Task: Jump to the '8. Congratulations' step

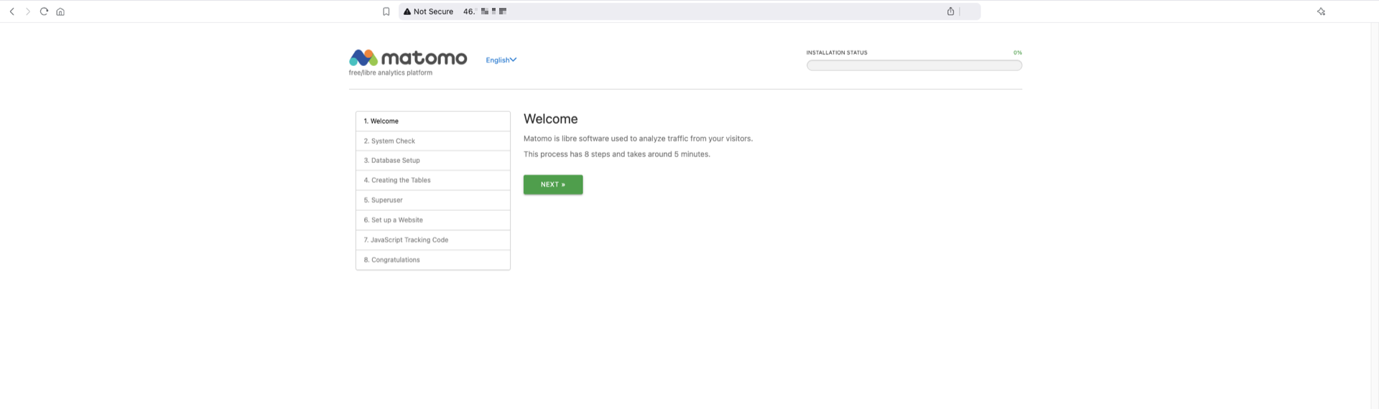Action: pyautogui.click(x=432, y=260)
